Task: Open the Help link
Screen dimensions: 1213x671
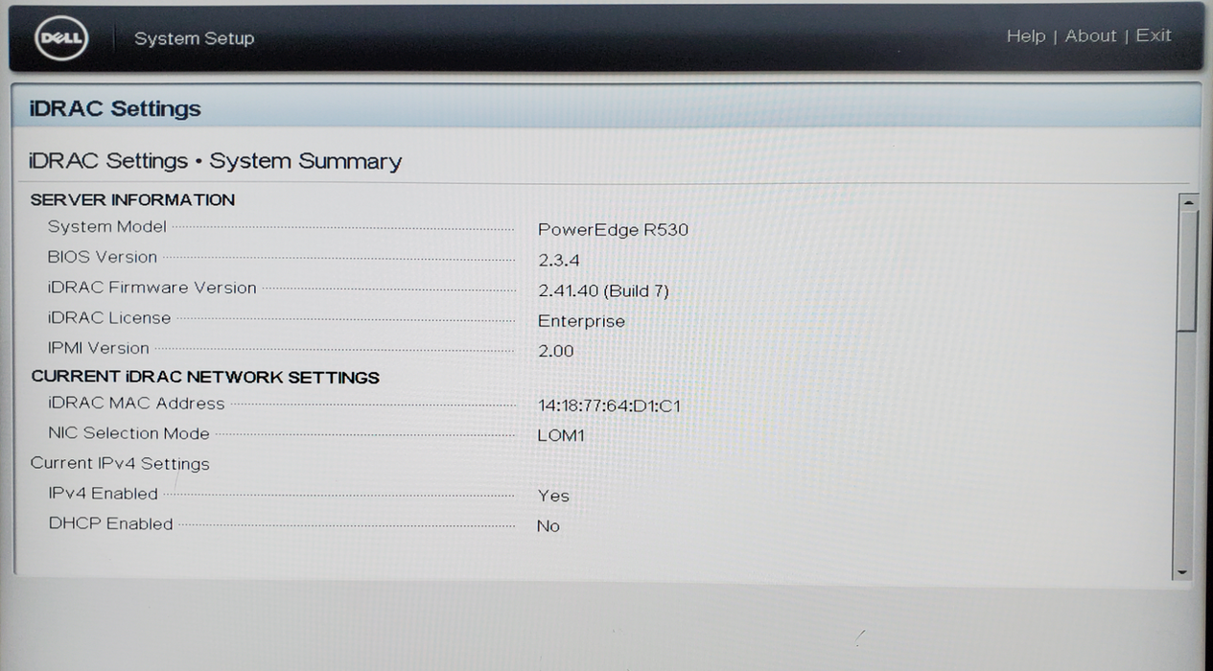Action: 1025,36
